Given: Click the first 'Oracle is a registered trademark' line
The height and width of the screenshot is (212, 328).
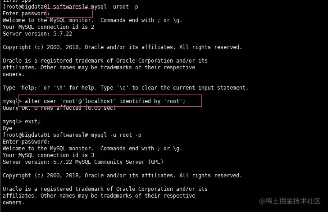Looking at the screenshot, I should pos(105,61).
